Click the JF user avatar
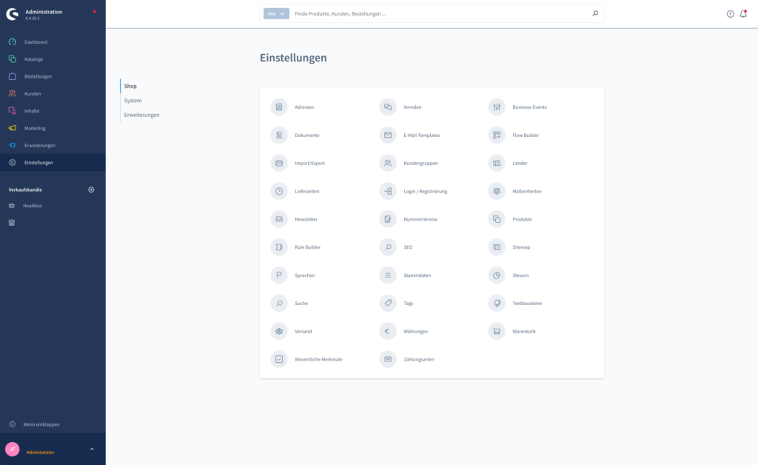 tap(13, 449)
